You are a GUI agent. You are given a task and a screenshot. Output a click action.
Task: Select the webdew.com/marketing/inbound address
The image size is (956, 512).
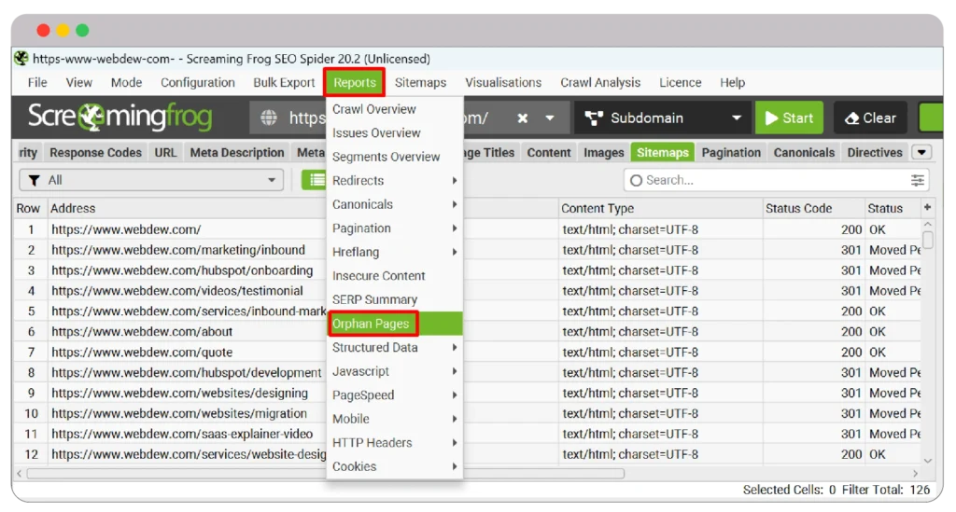tap(178, 250)
